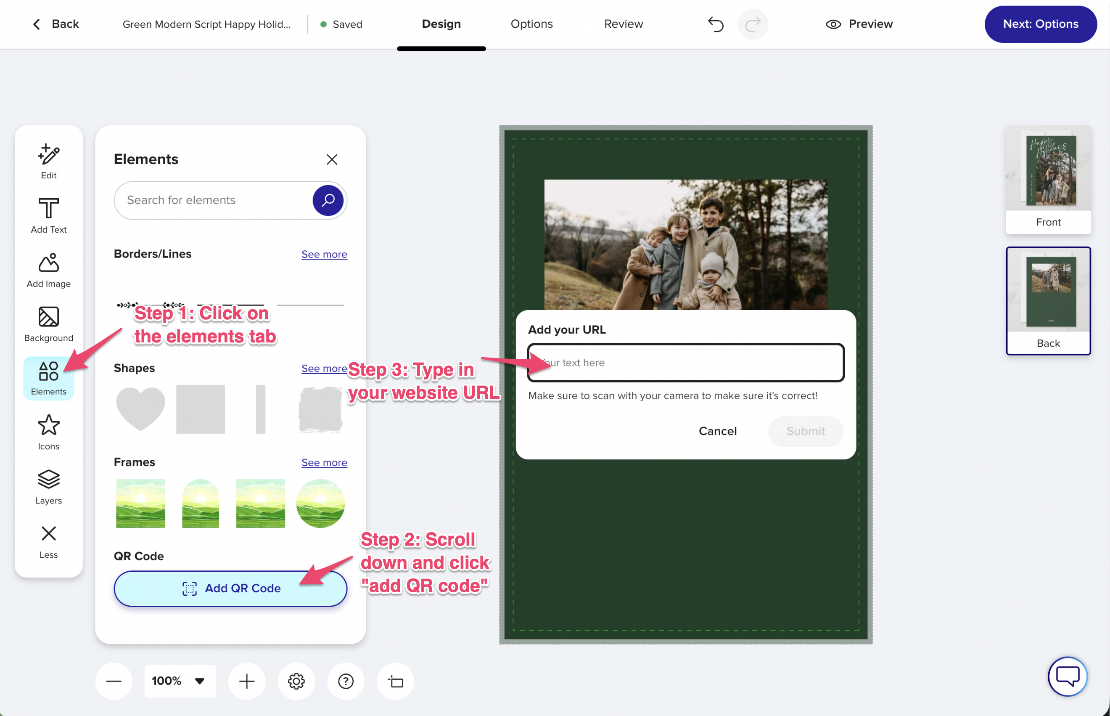
Task: Select the Front card thumbnail
Action: (x=1048, y=180)
